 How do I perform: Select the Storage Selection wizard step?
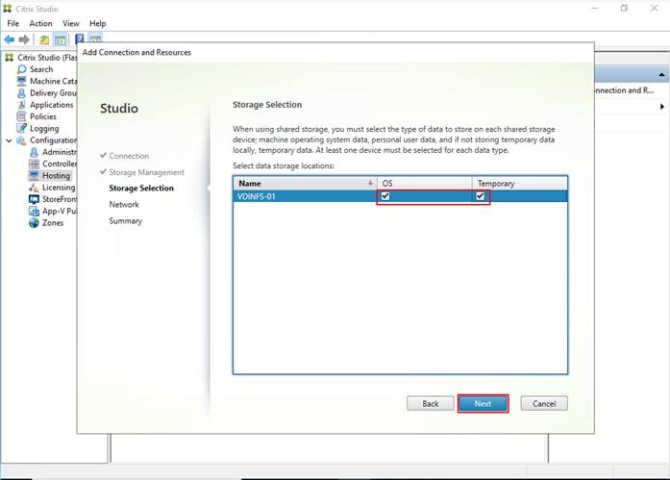[x=141, y=189]
